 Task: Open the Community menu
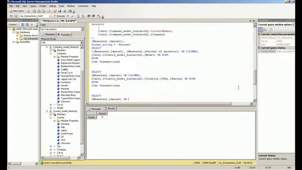pyautogui.click(x=83, y=6)
